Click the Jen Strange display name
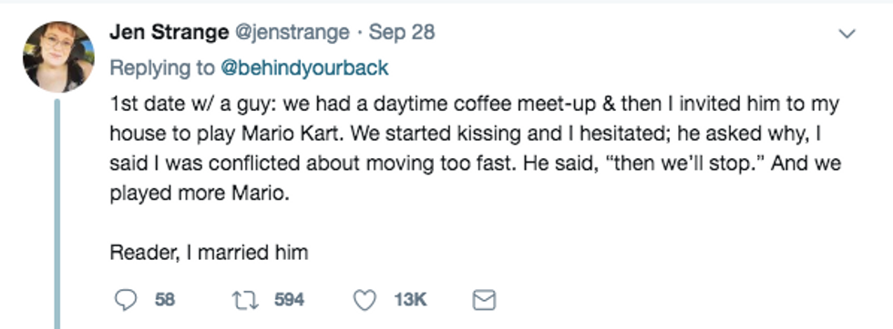This screenshot has width=893, height=329. [x=169, y=33]
